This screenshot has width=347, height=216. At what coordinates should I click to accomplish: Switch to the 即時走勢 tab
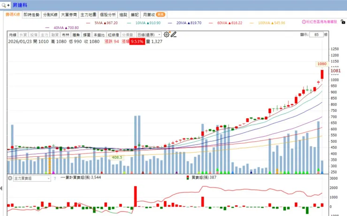pos(31,15)
